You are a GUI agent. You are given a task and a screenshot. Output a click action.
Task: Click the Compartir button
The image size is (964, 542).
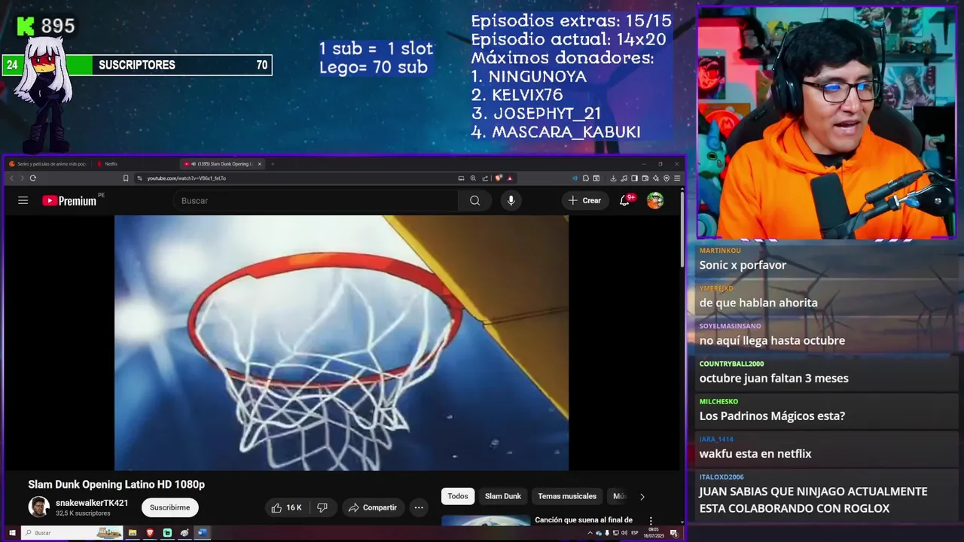point(373,507)
